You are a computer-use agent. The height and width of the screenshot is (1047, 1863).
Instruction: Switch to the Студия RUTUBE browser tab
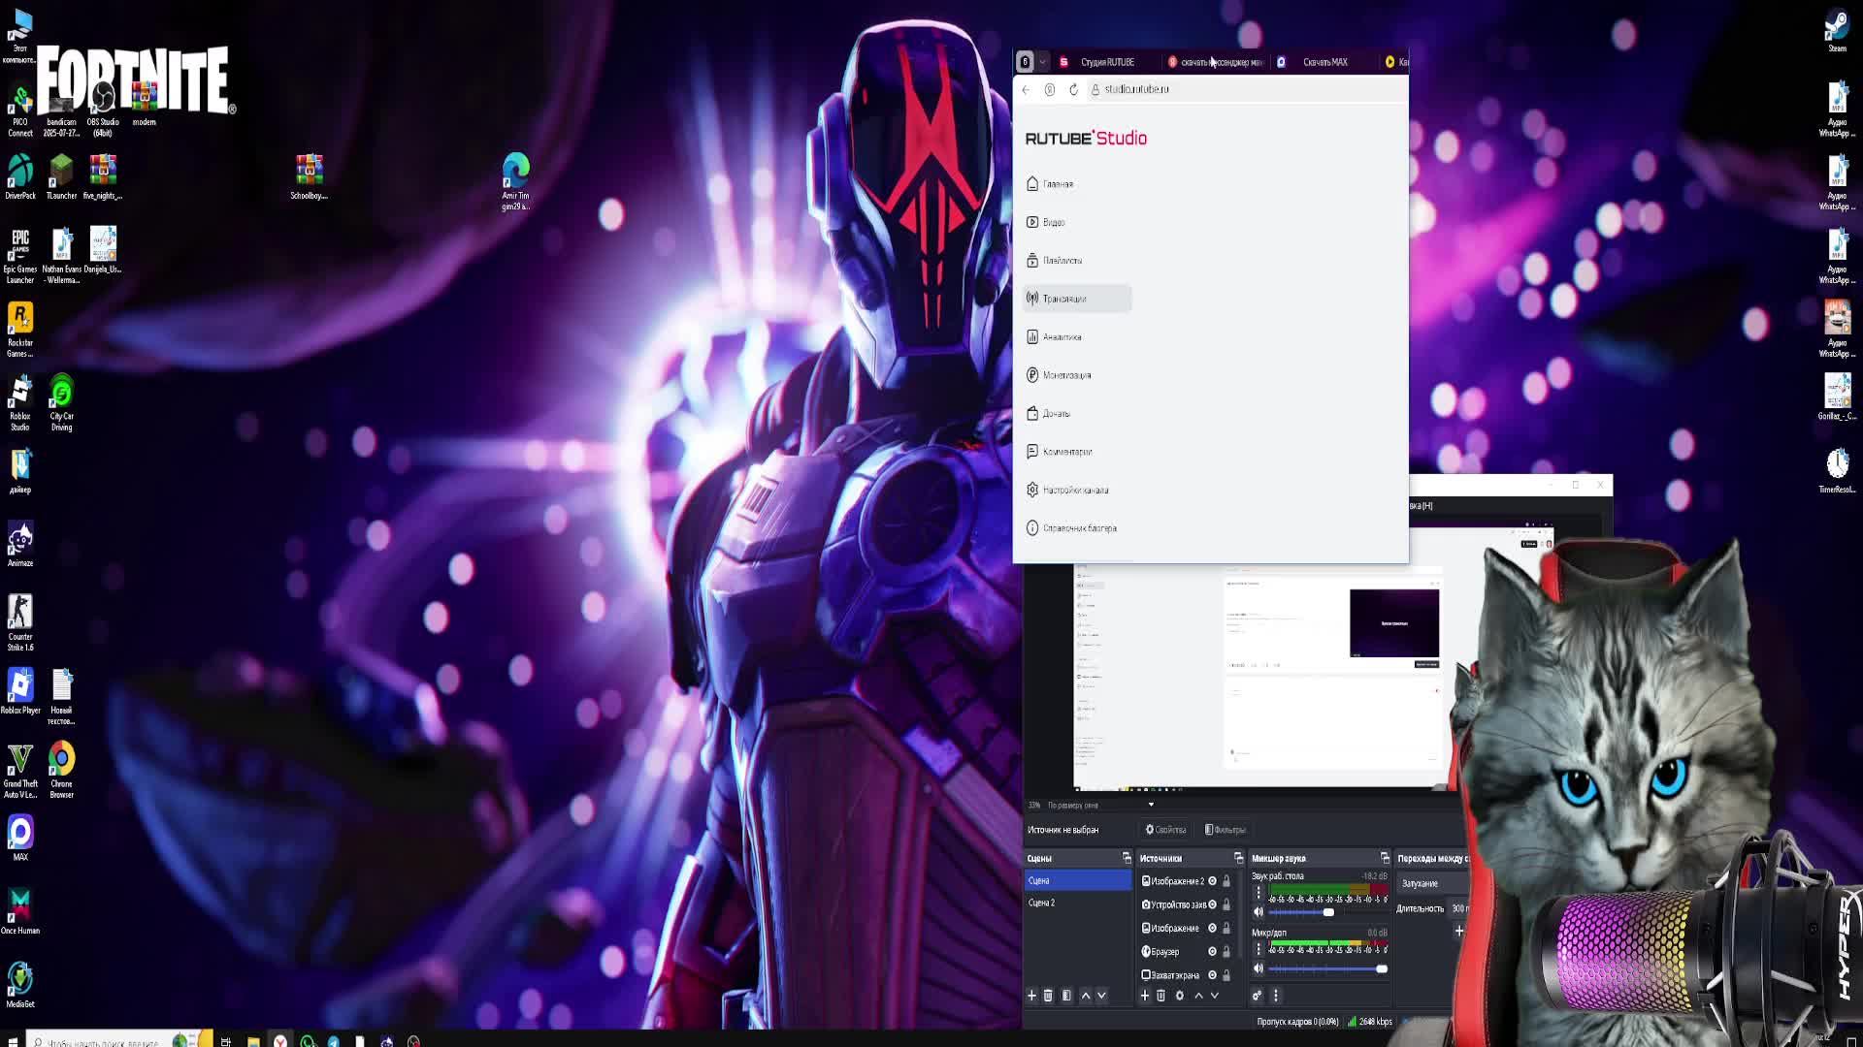pyautogui.click(x=1106, y=62)
